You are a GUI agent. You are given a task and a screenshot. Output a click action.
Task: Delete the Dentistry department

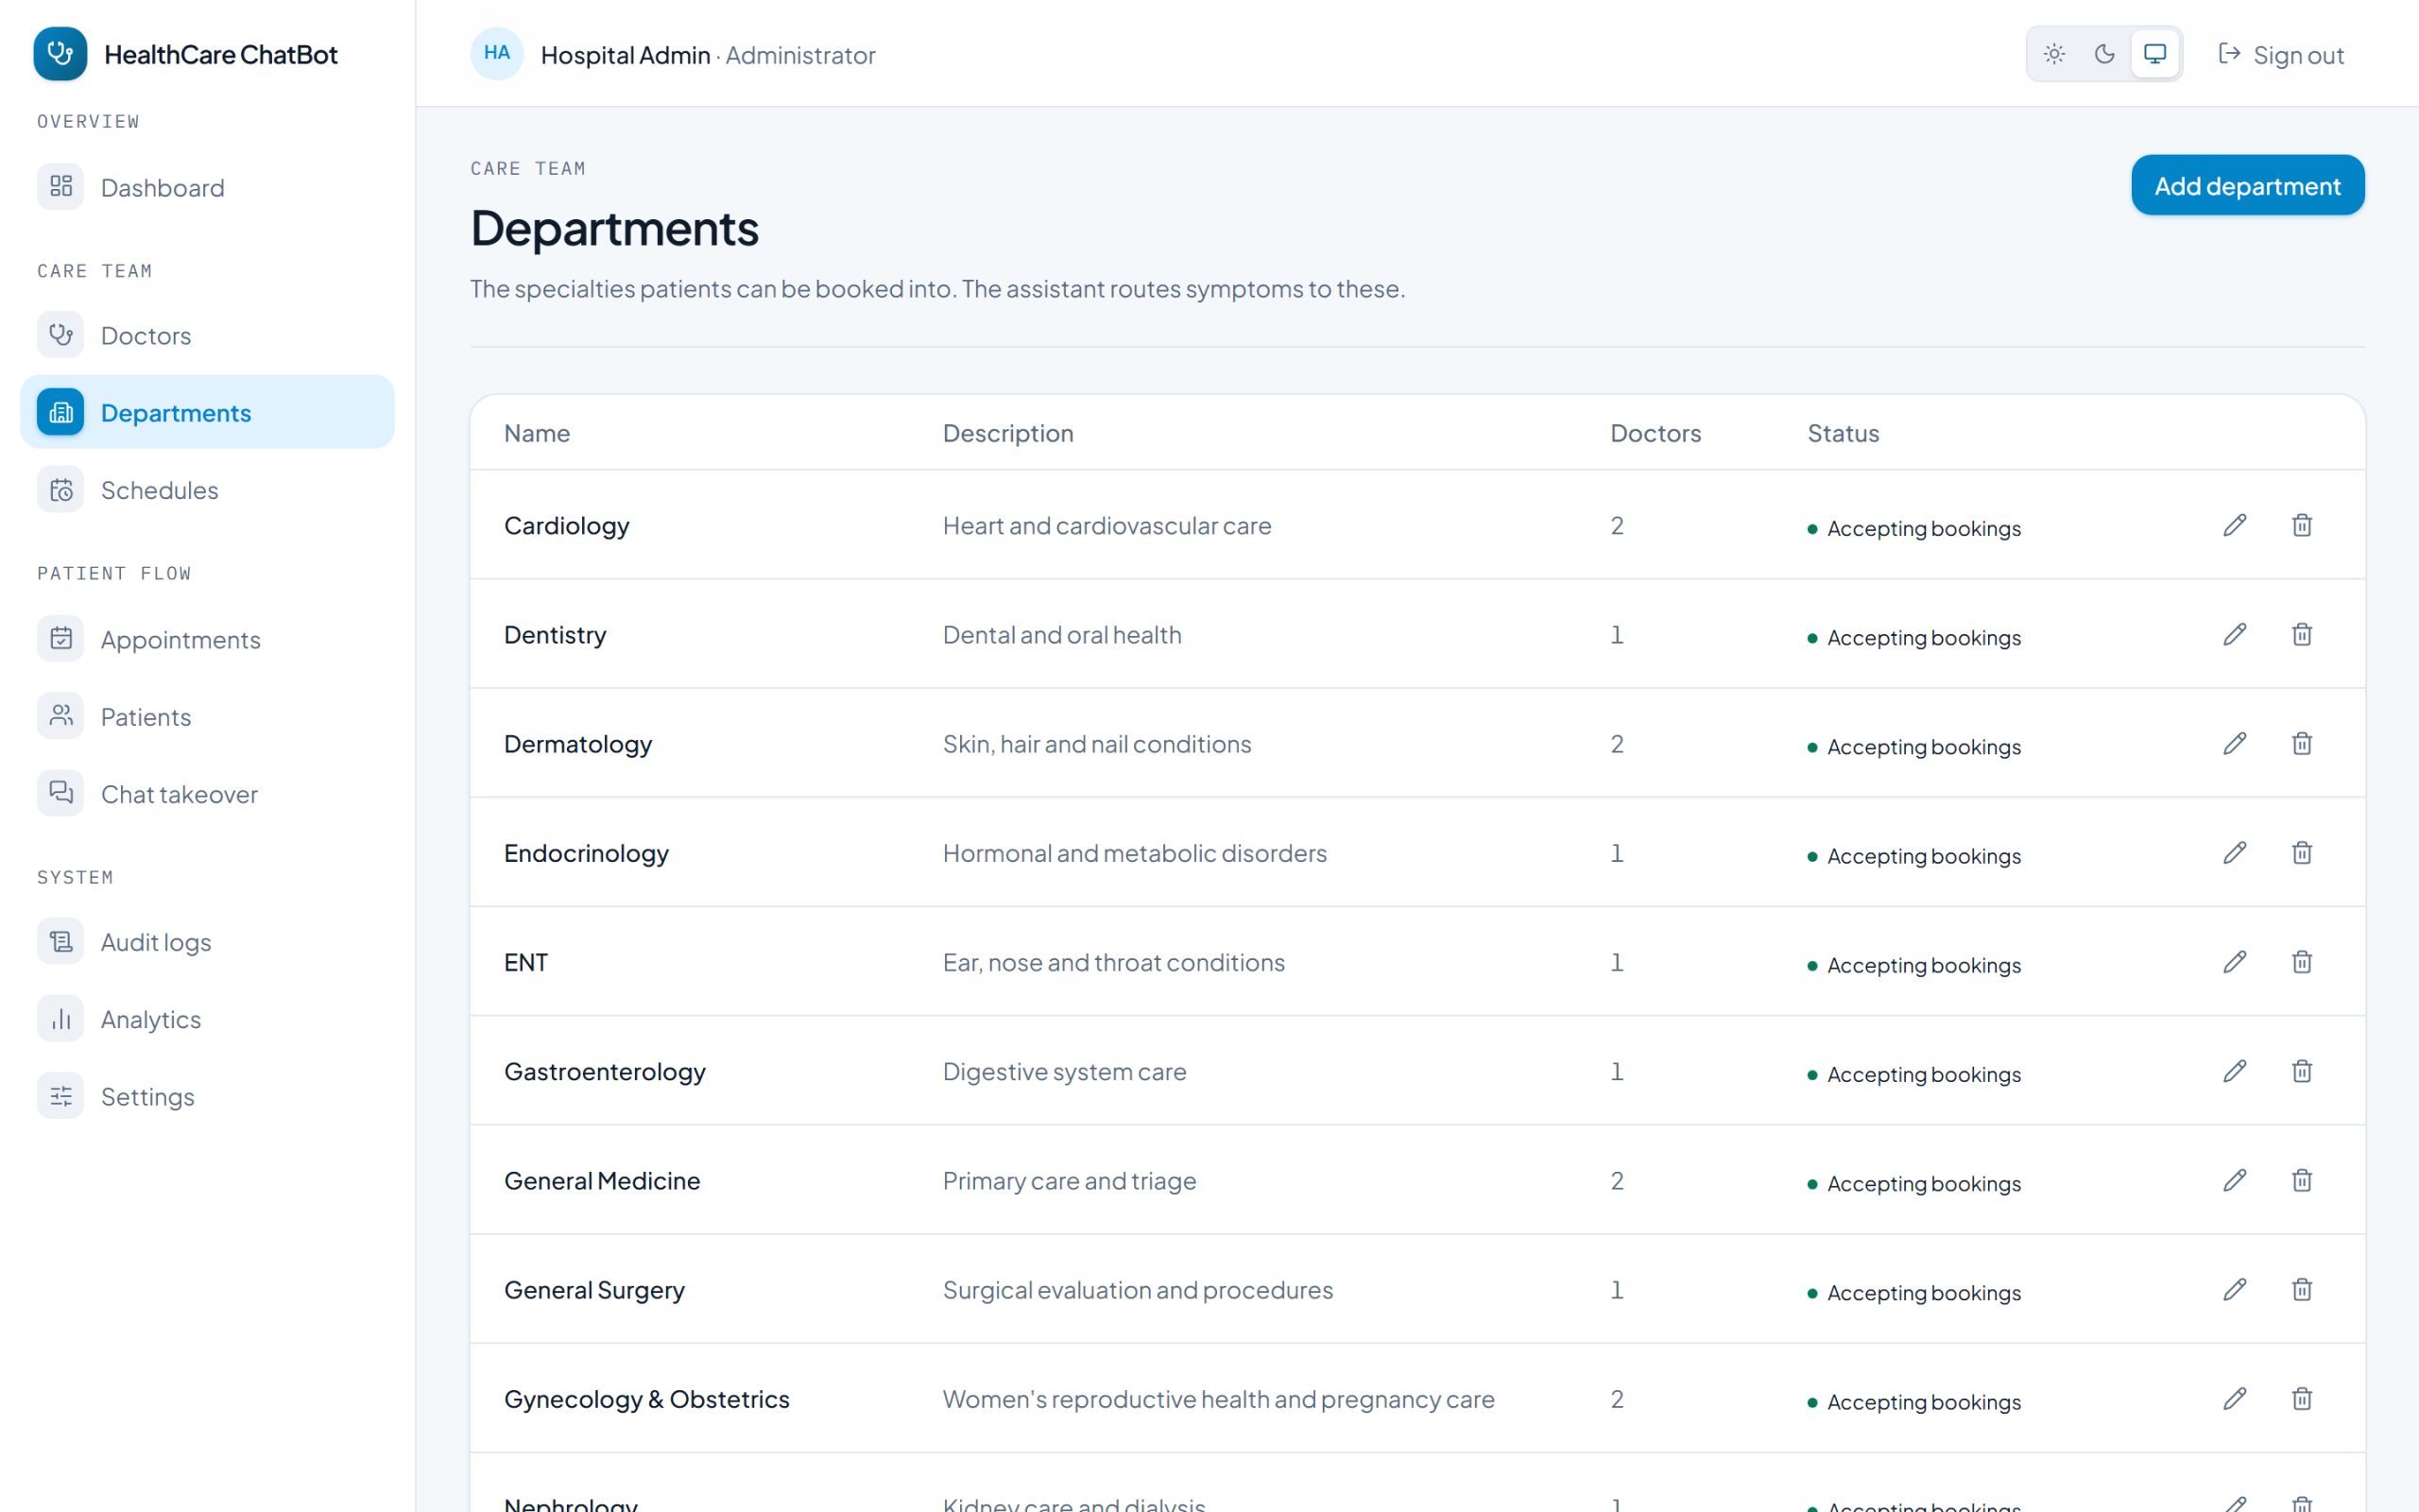[x=2301, y=634]
